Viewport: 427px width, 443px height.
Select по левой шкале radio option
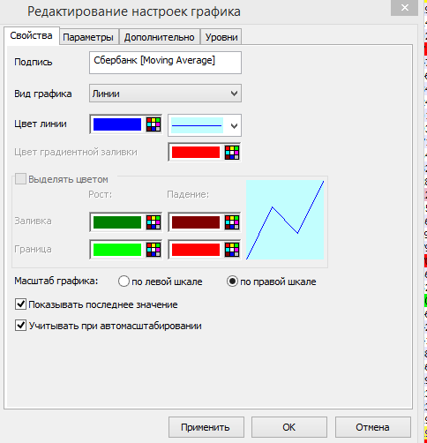(x=124, y=282)
